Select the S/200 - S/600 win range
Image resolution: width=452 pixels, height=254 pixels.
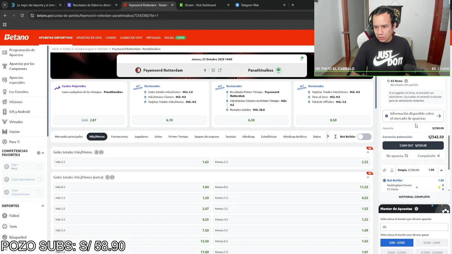(432, 243)
